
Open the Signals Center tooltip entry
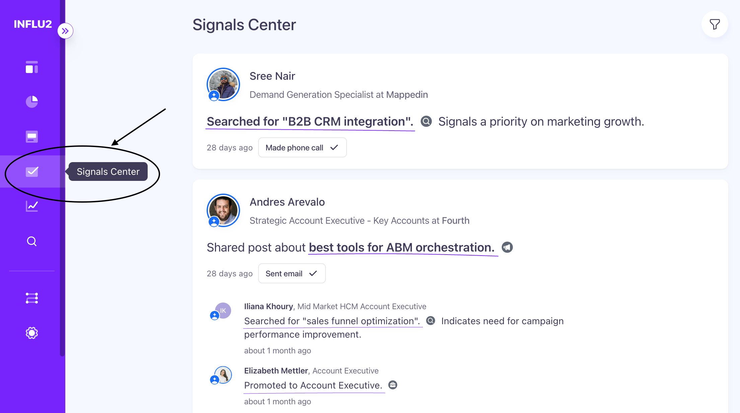(108, 171)
